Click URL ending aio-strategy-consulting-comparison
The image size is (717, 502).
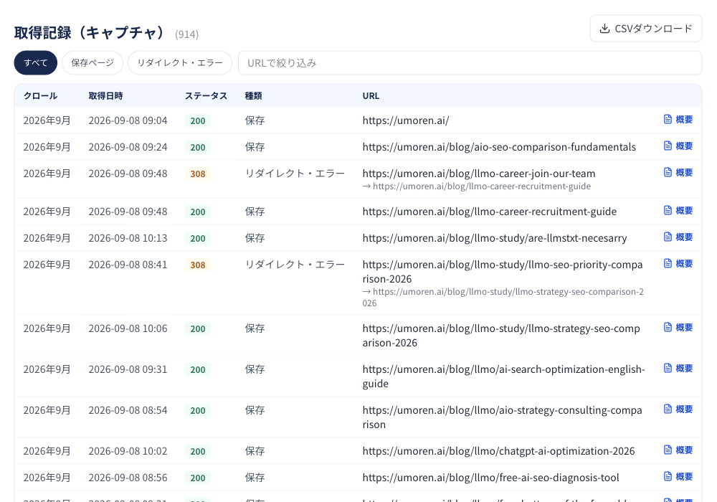(502, 417)
